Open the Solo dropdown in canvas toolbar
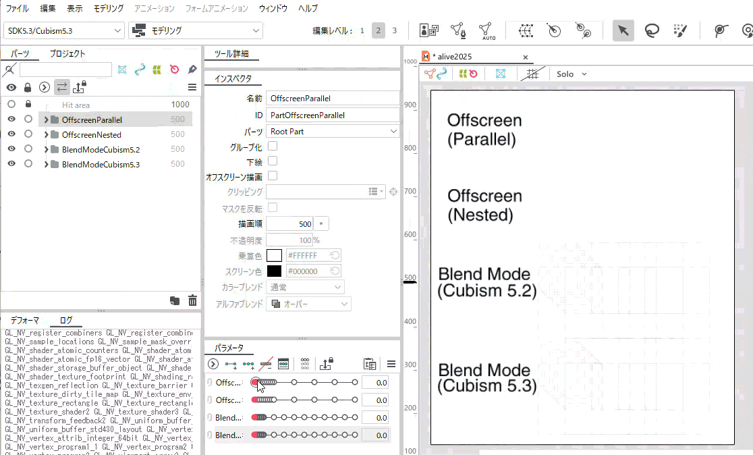The image size is (753, 455). click(x=571, y=74)
